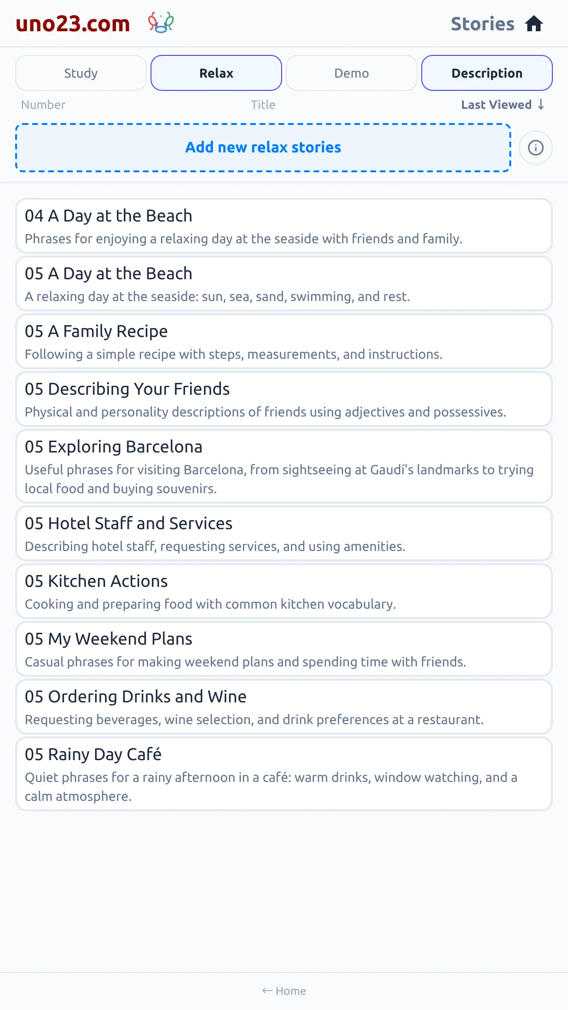Switch to the Demo tab

tap(352, 73)
